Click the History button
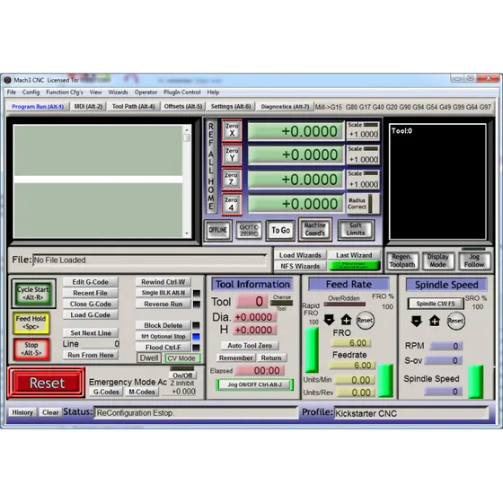This screenshot has height=503, width=503. point(22,412)
